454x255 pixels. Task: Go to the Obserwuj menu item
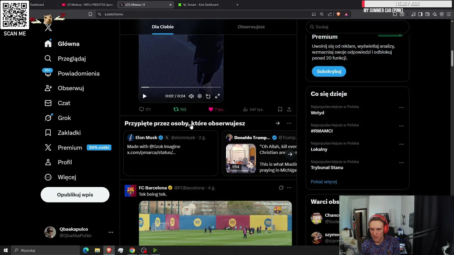(64, 88)
